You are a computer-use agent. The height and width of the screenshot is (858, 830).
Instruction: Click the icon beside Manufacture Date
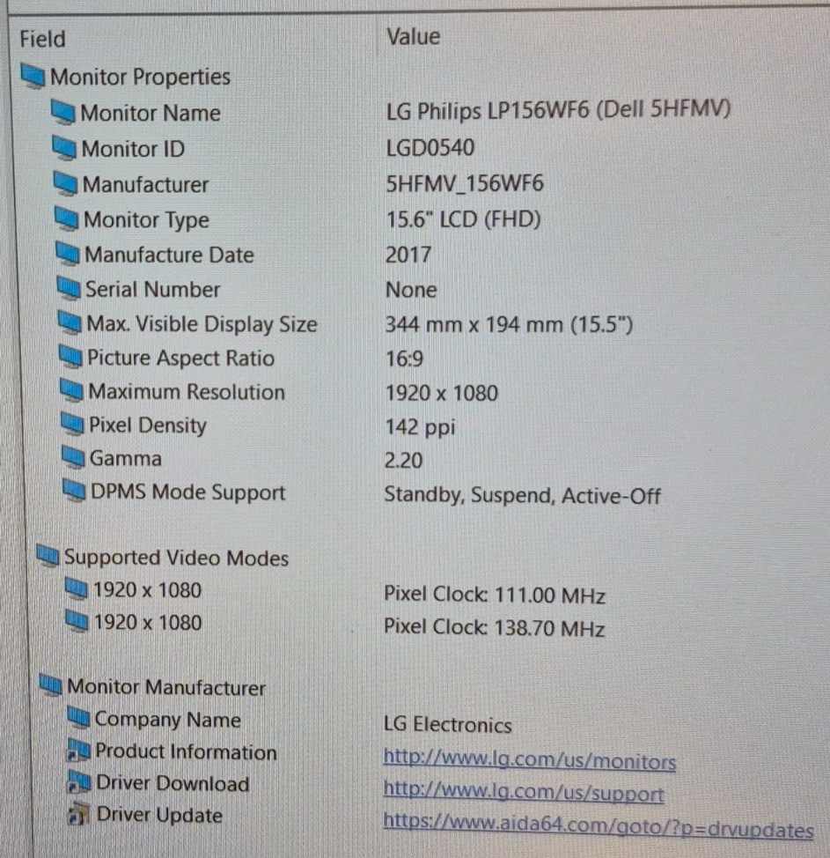[x=67, y=254]
